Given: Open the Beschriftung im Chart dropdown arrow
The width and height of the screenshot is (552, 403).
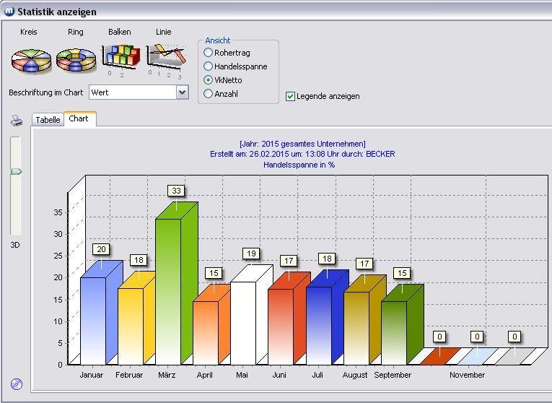Looking at the screenshot, I should point(182,92).
